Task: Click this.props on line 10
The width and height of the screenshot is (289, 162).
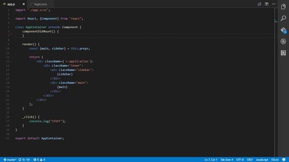Action: (x=79, y=49)
